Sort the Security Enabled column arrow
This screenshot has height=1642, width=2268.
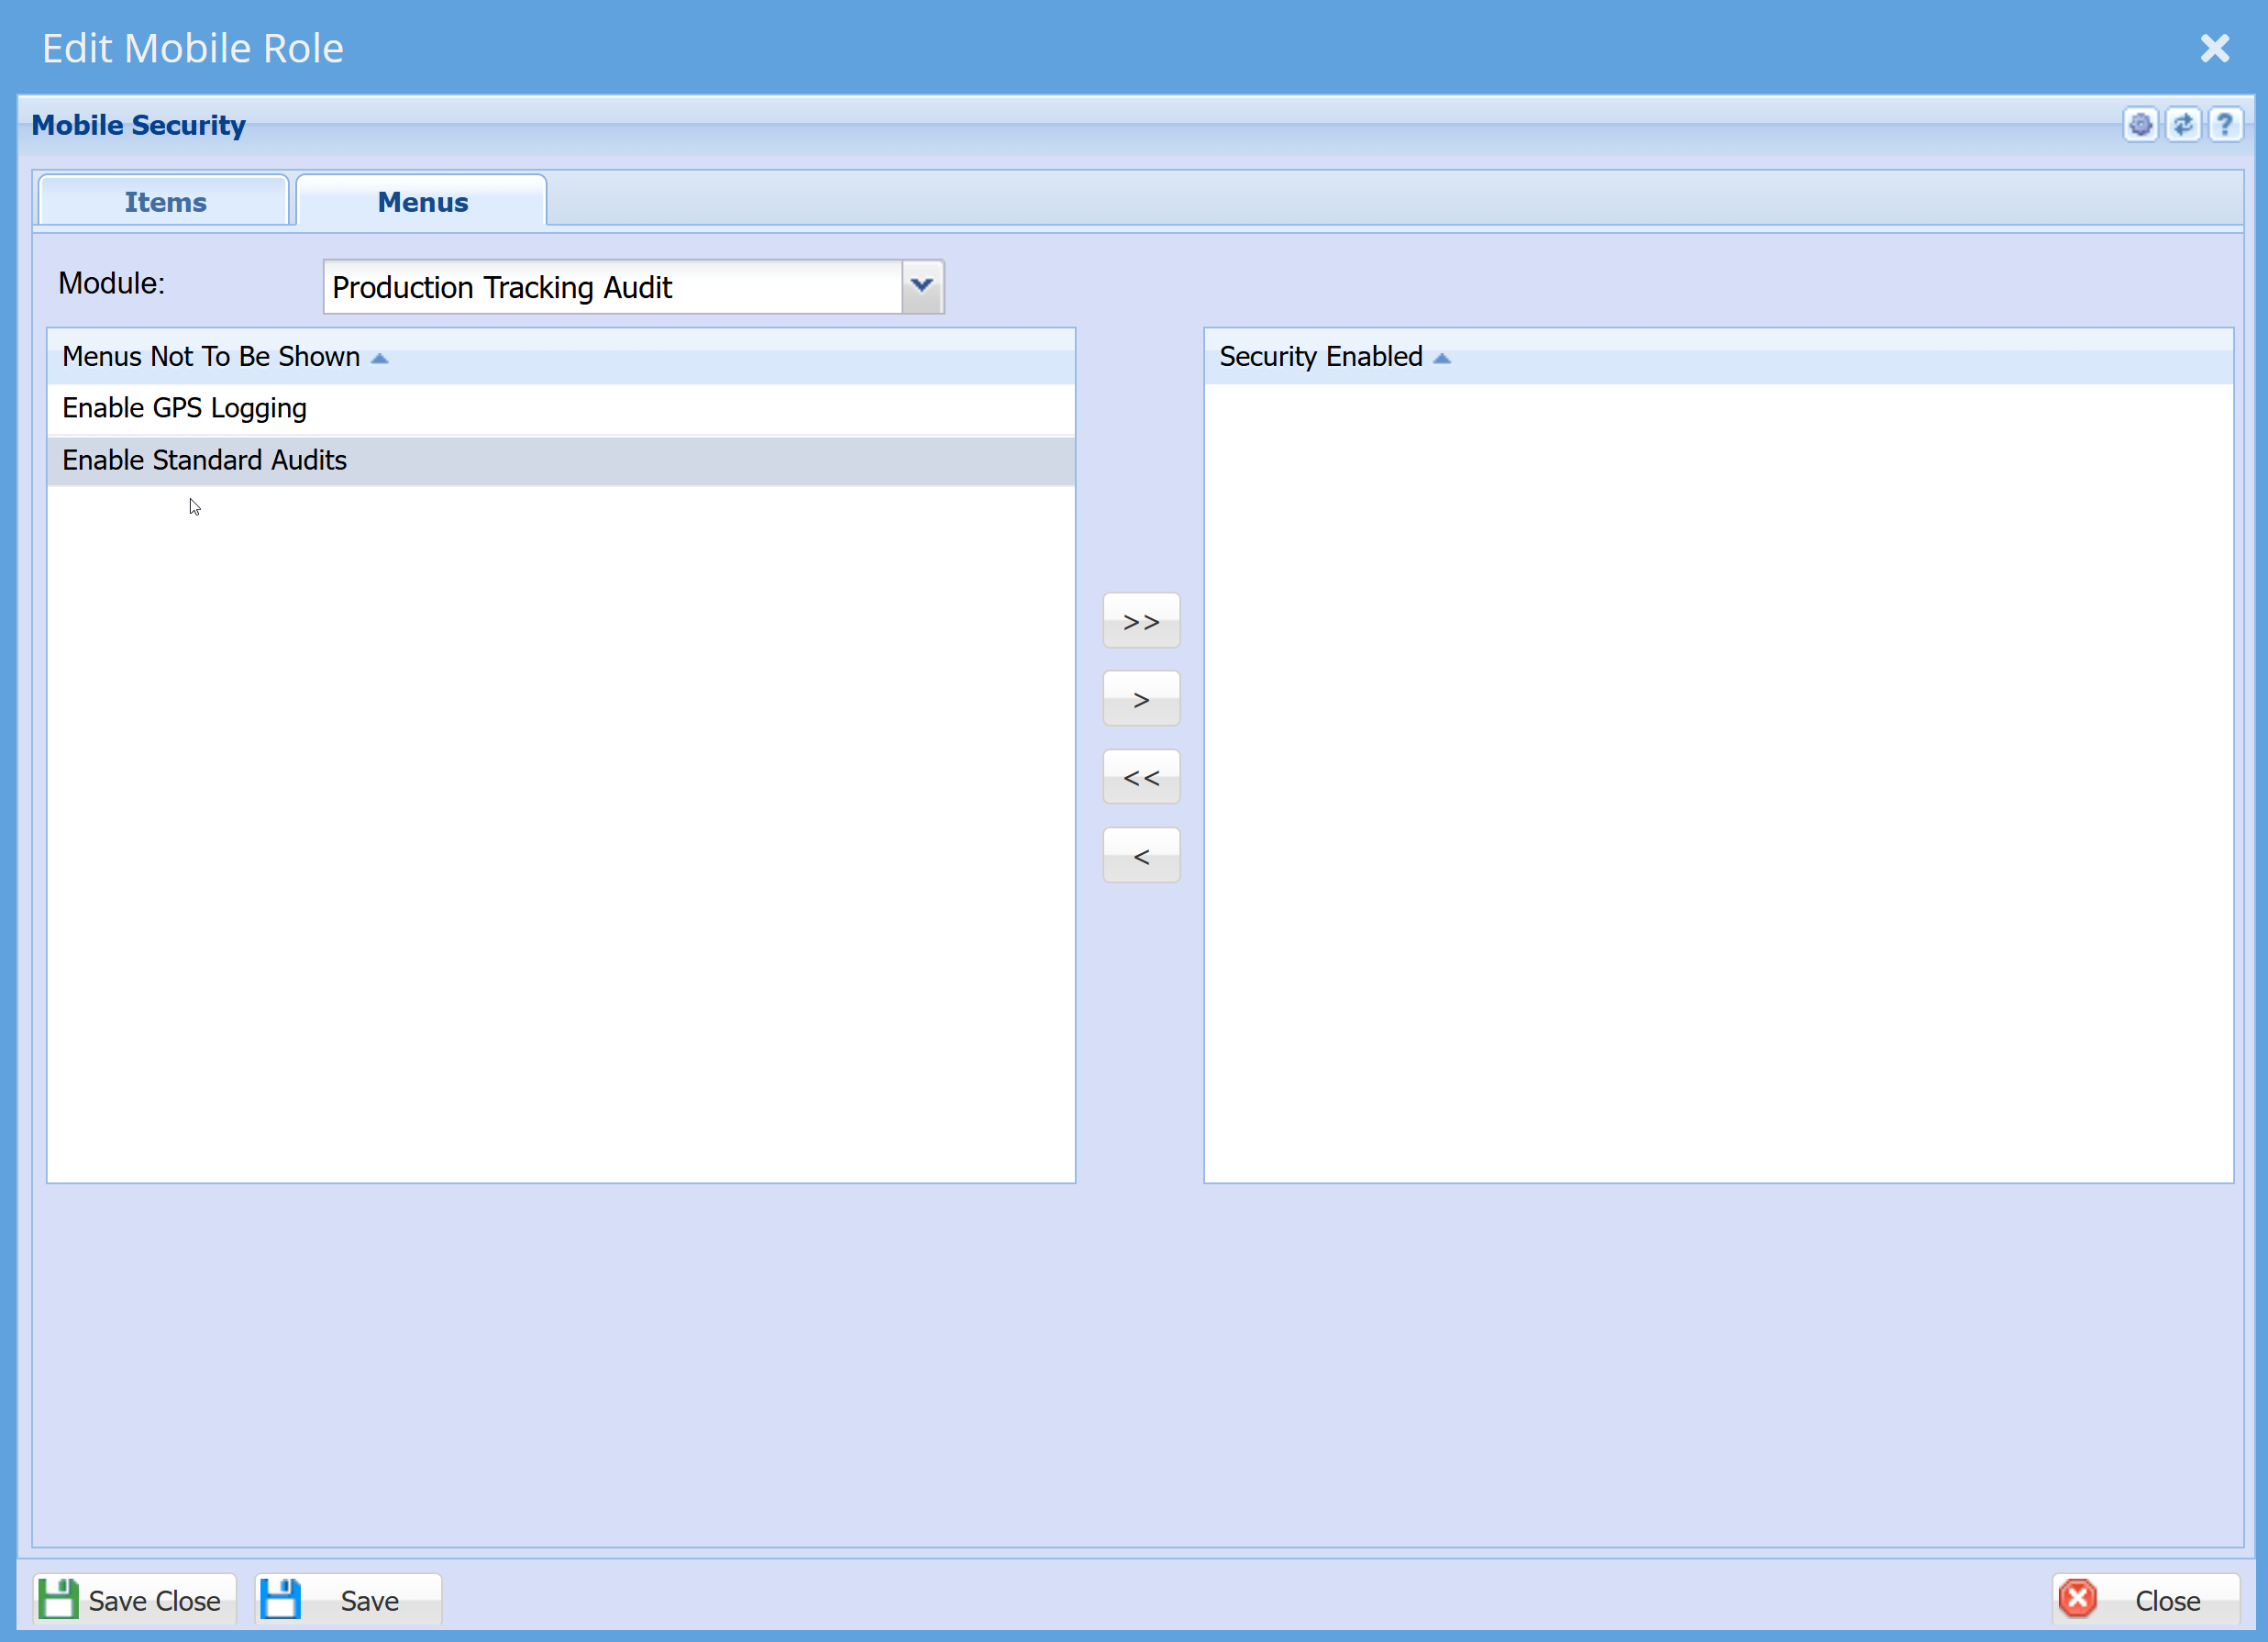pos(1442,358)
